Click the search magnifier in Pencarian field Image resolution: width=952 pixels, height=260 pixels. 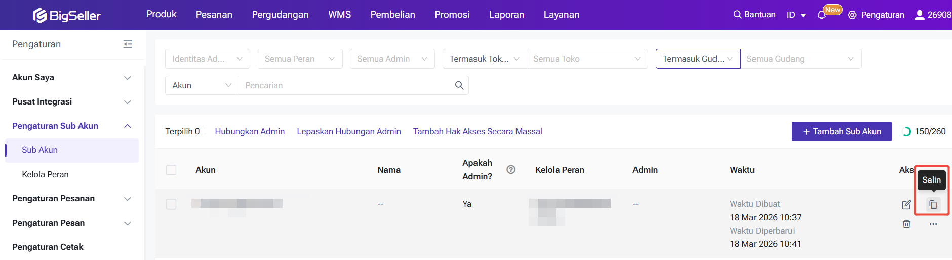point(459,85)
